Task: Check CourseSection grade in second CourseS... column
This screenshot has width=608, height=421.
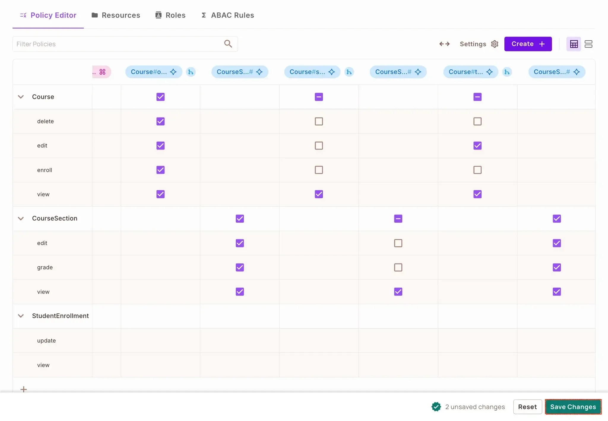Action: point(398,267)
